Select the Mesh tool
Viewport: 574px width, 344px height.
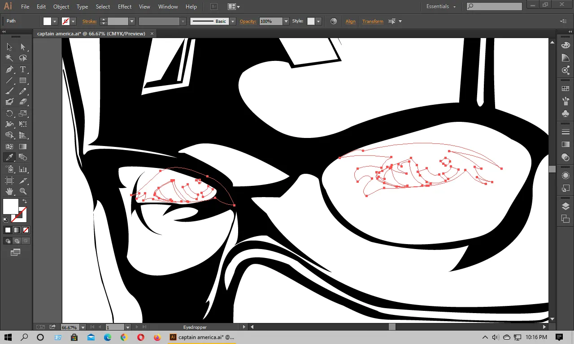tap(9, 146)
